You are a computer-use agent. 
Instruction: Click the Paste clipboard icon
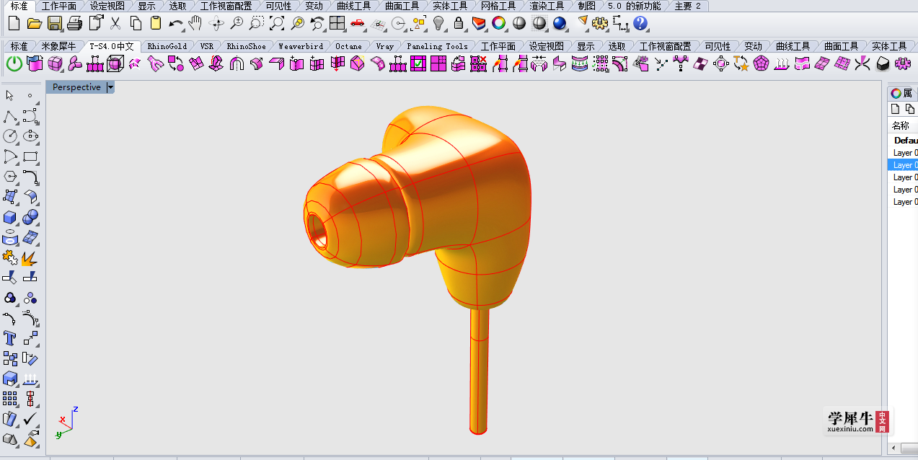point(155,24)
